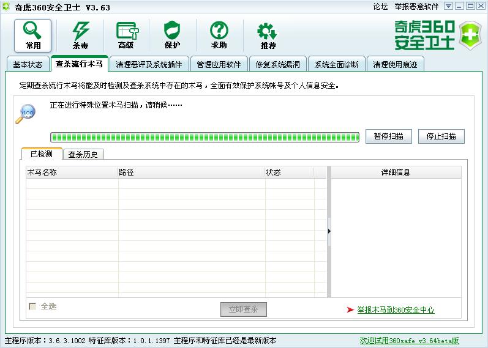Click the 暂停扫描 button
The width and height of the screenshot is (488, 348).
(388, 136)
